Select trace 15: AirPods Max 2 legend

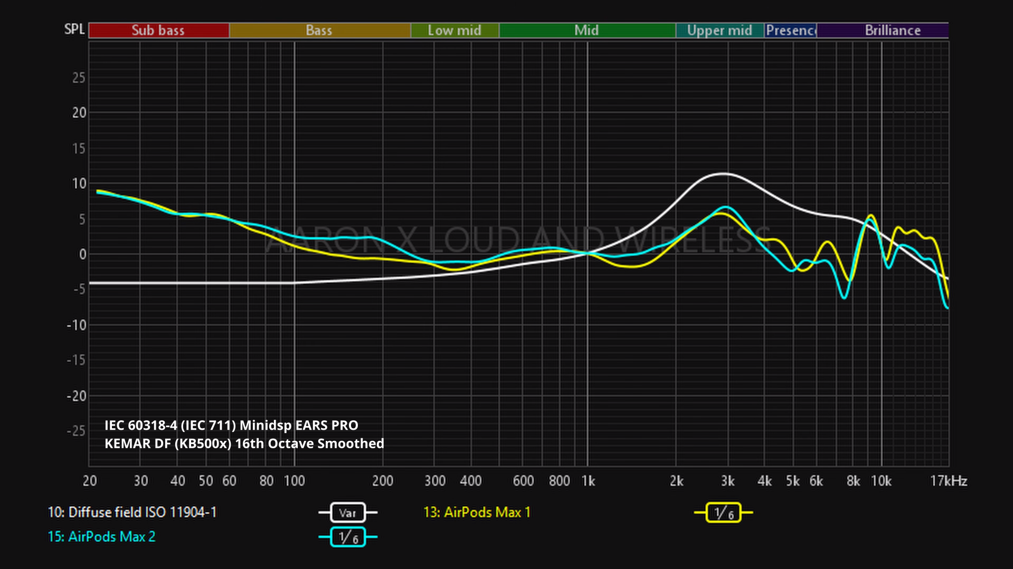tap(101, 537)
